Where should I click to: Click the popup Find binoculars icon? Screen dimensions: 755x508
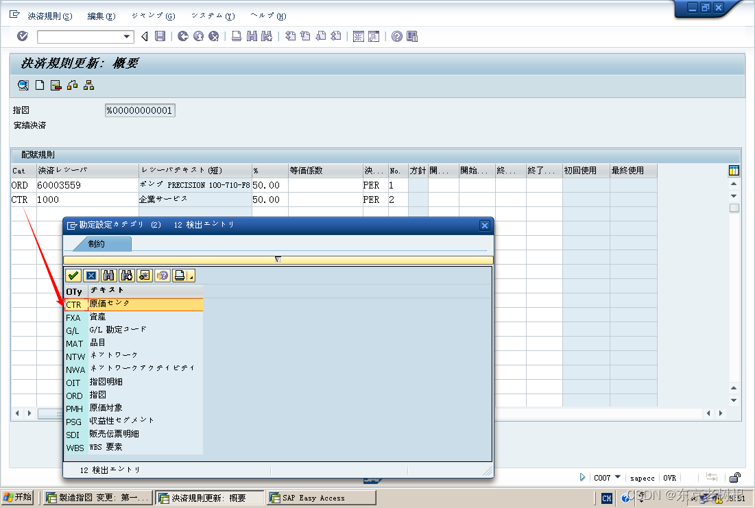109,276
